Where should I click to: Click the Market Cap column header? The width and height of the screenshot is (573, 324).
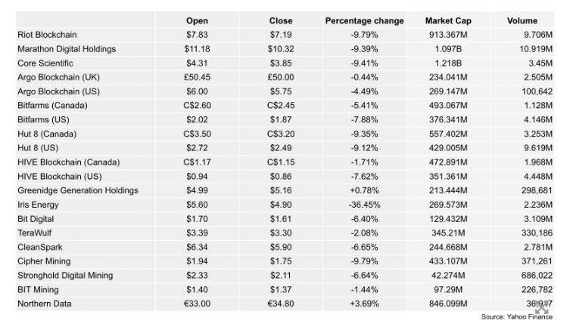pos(447,20)
